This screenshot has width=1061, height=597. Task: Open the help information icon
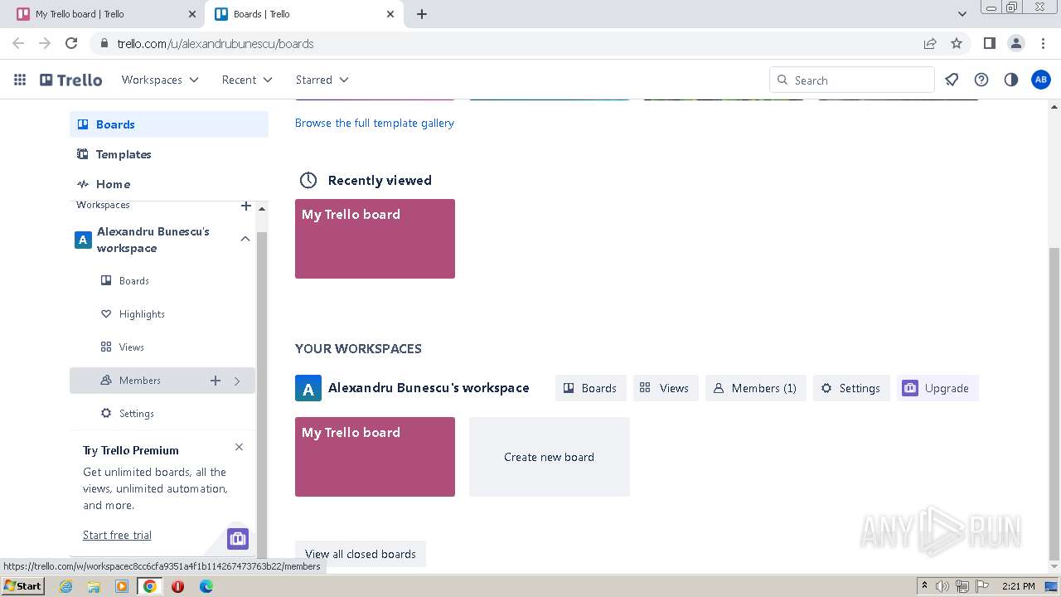pyautogui.click(x=981, y=80)
